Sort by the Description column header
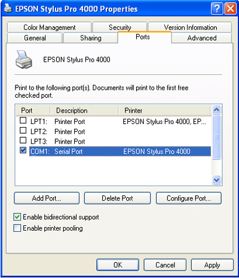The height and width of the screenshot is (278, 239). coord(84,110)
